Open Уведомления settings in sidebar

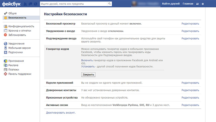pyautogui.click(x=16, y=44)
